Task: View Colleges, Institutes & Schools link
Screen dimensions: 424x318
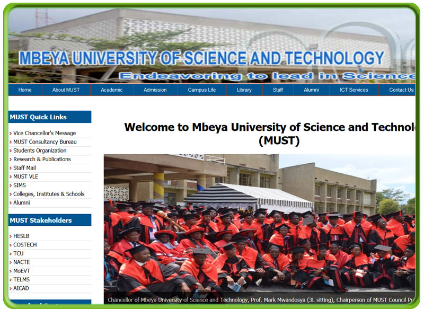Action: 49,194
